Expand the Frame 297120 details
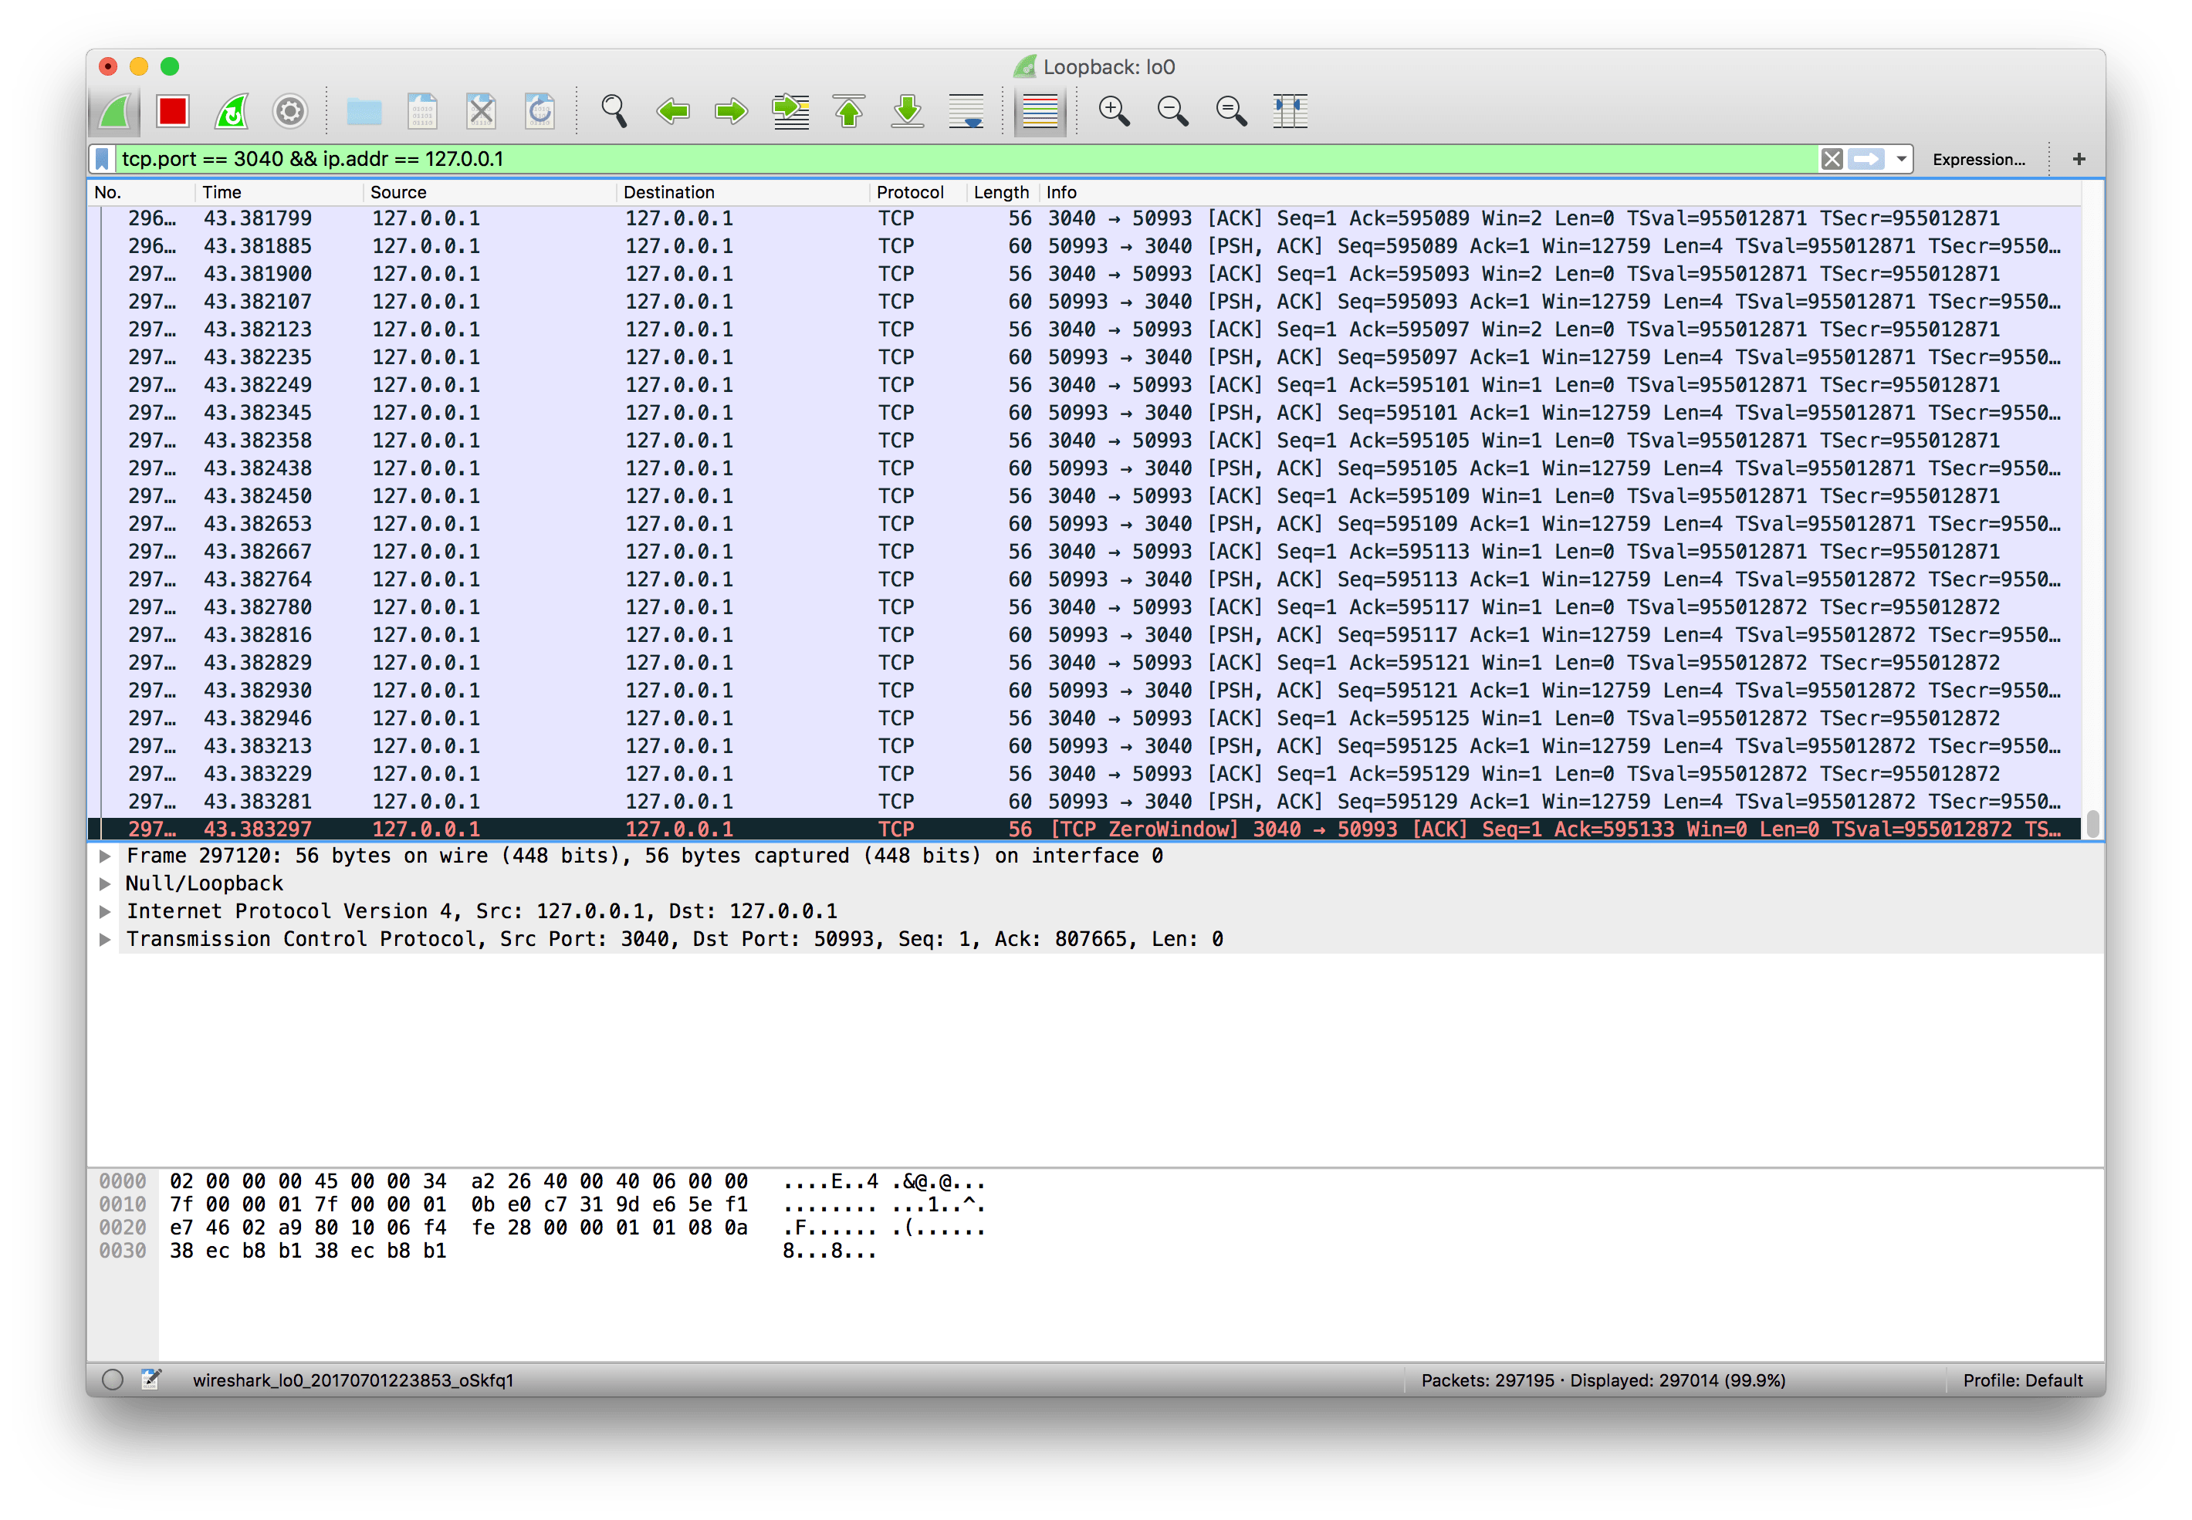Image resolution: width=2192 pixels, height=1520 pixels. [105, 856]
